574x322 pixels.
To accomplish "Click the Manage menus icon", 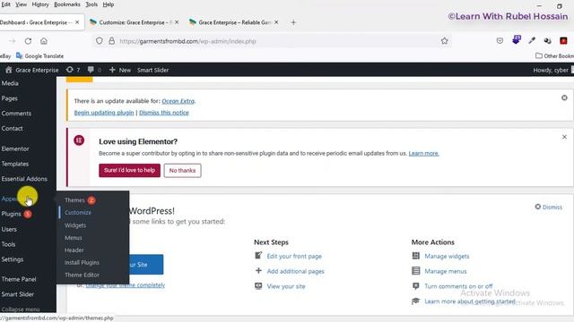I will (416, 271).
